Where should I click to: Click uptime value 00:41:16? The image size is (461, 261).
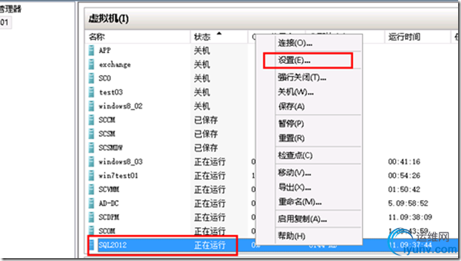pyautogui.click(x=404, y=161)
